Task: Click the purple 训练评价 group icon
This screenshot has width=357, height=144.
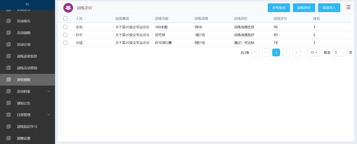Action: point(68,8)
